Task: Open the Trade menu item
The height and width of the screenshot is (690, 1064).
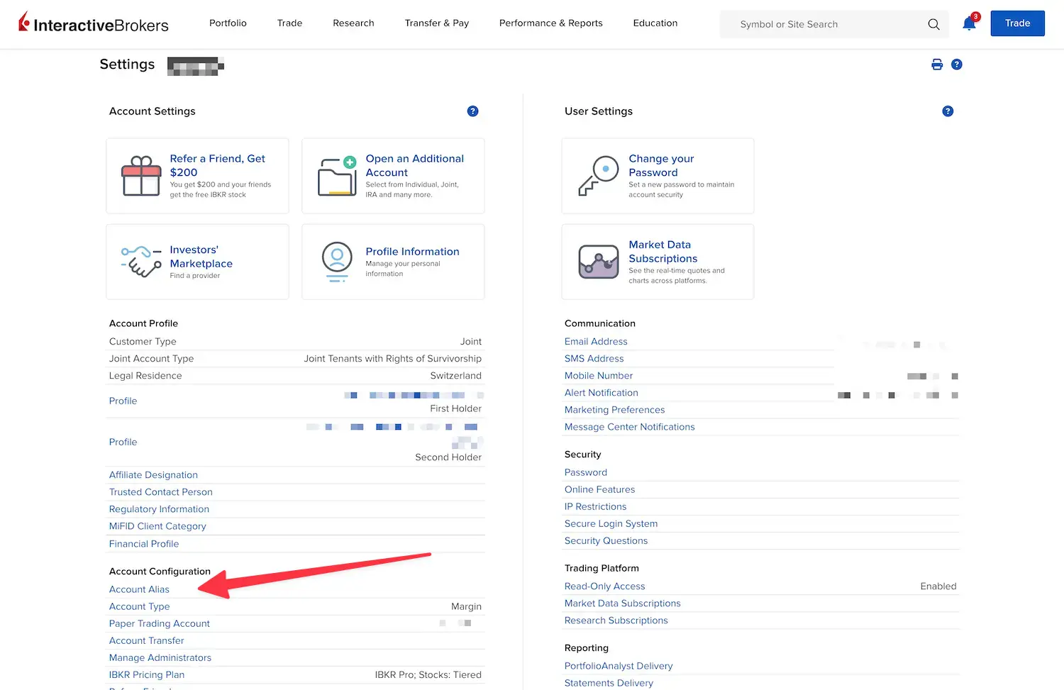Action: [289, 23]
